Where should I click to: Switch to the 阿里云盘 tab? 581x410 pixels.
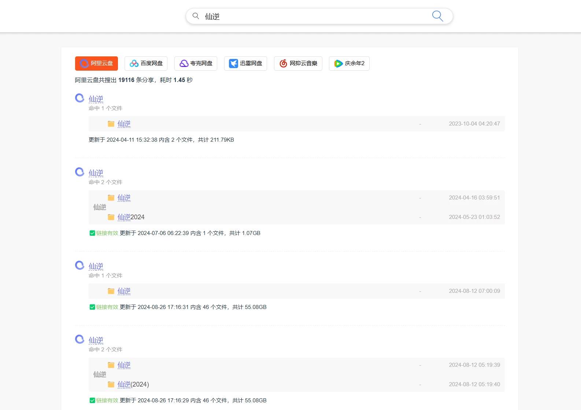(96, 63)
